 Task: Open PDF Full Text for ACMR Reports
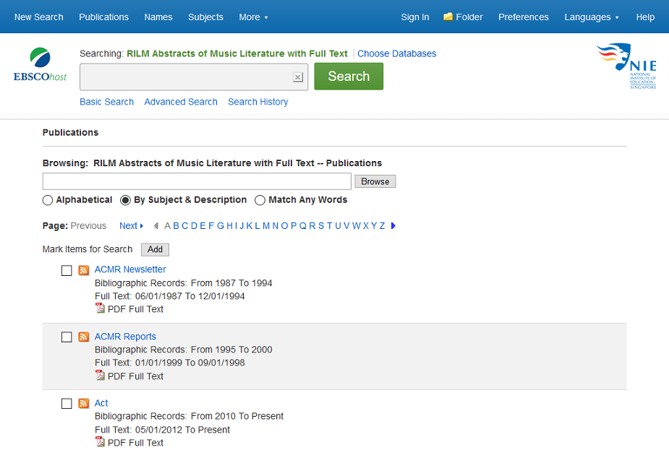tap(135, 376)
